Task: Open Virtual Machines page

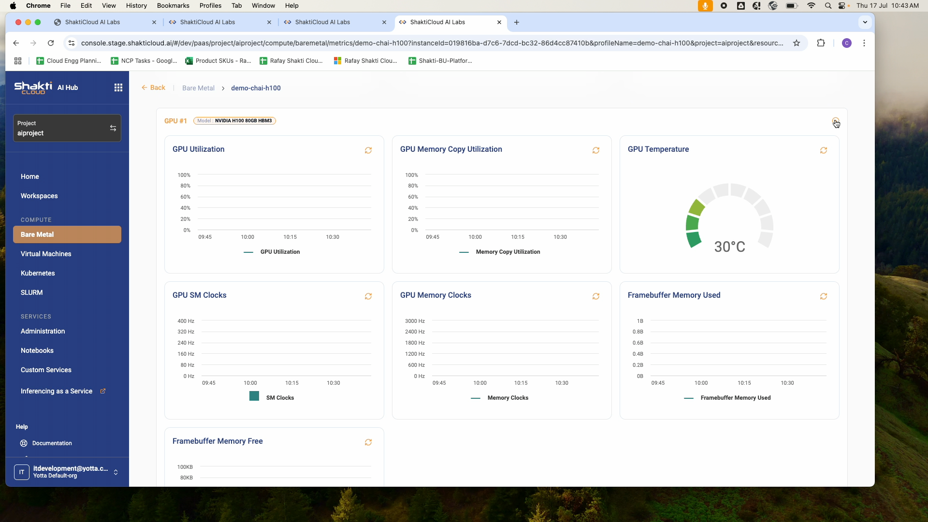Action: (46, 254)
